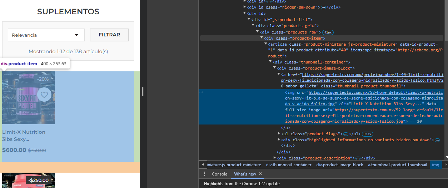Click the Sexy Fit Protein product thumbnail
The image size is (448, 188).
pyautogui.click(x=29, y=98)
